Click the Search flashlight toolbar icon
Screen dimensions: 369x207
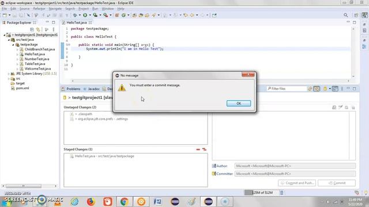pos(154,16)
